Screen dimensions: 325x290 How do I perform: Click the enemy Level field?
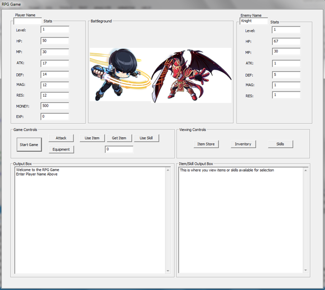pyautogui.click(x=286, y=30)
